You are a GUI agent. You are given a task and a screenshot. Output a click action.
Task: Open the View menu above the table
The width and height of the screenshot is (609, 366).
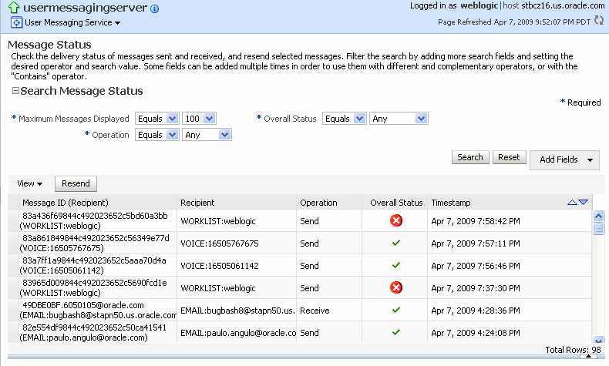pyautogui.click(x=29, y=183)
